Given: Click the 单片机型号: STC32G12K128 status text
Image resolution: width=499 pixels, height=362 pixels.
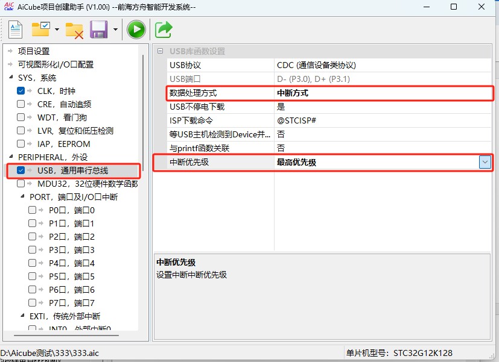Looking at the screenshot, I should coord(399,353).
